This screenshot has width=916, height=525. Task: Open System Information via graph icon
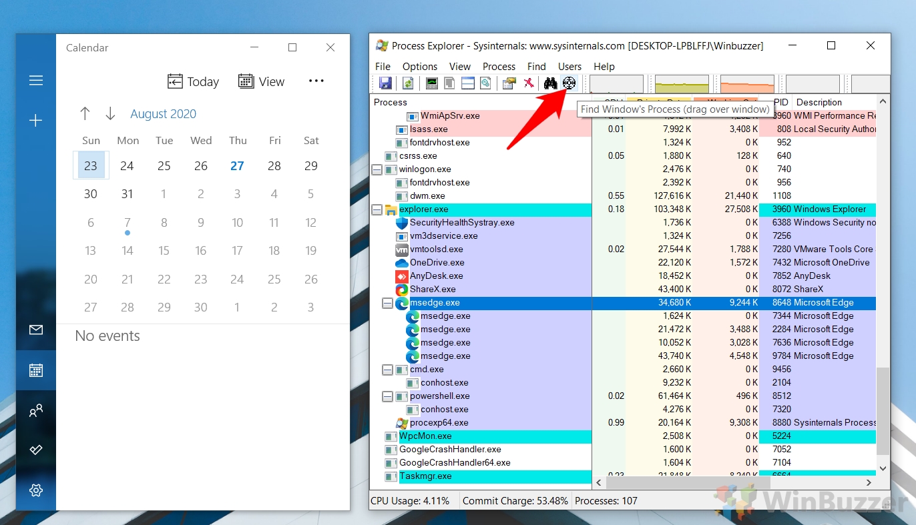point(431,83)
